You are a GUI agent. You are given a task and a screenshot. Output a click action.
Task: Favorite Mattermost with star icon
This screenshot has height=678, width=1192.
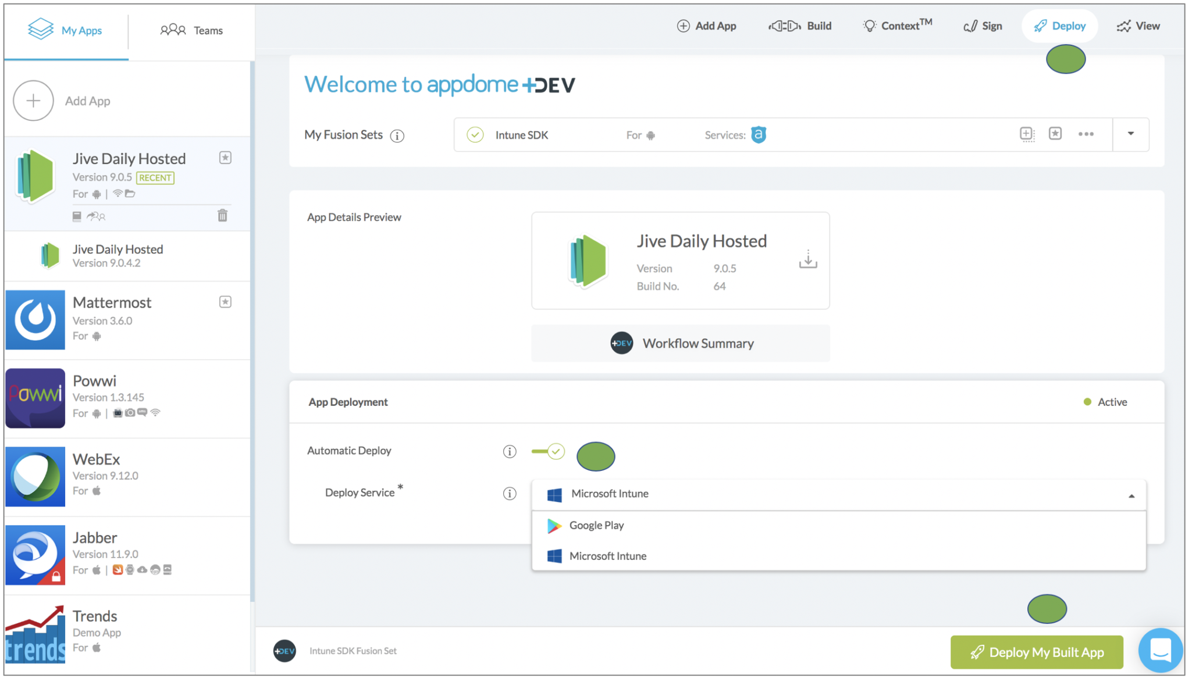(225, 302)
